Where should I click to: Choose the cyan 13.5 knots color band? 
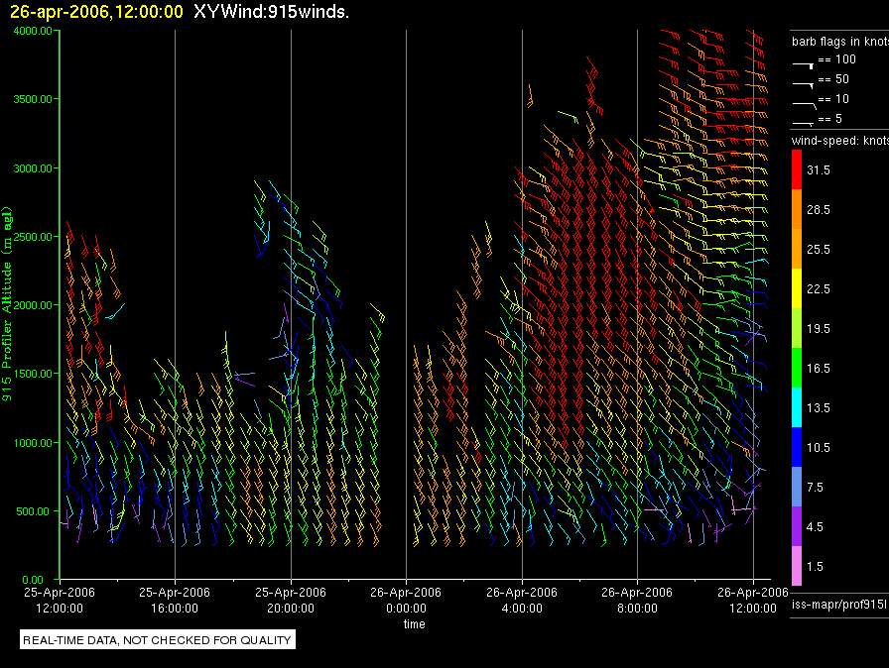coord(796,407)
